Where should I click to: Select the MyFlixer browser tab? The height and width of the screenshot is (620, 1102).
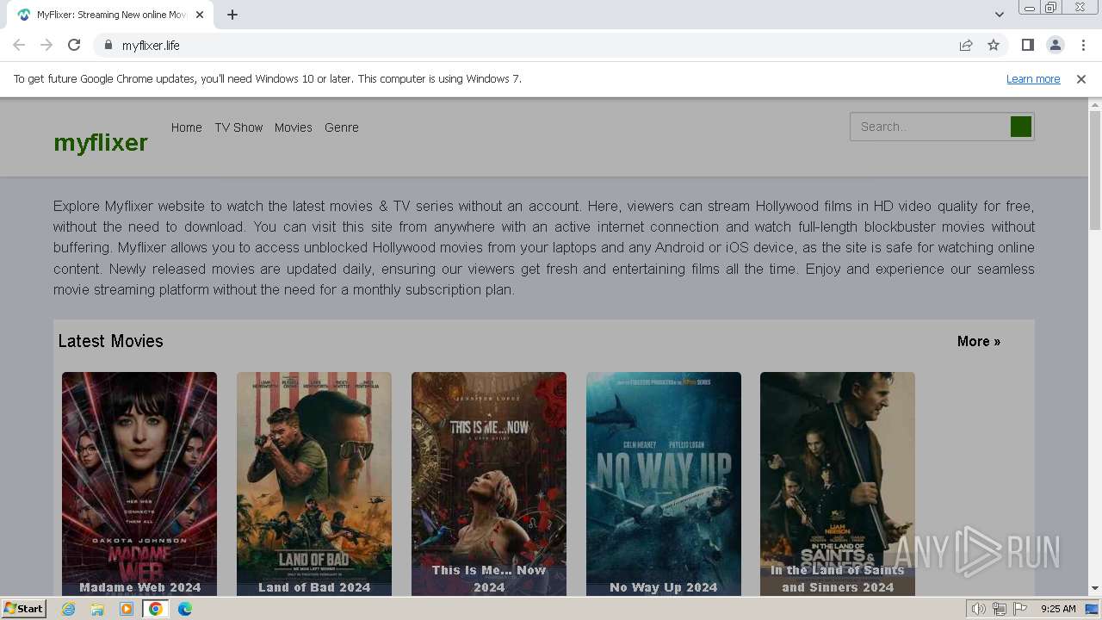coord(110,15)
